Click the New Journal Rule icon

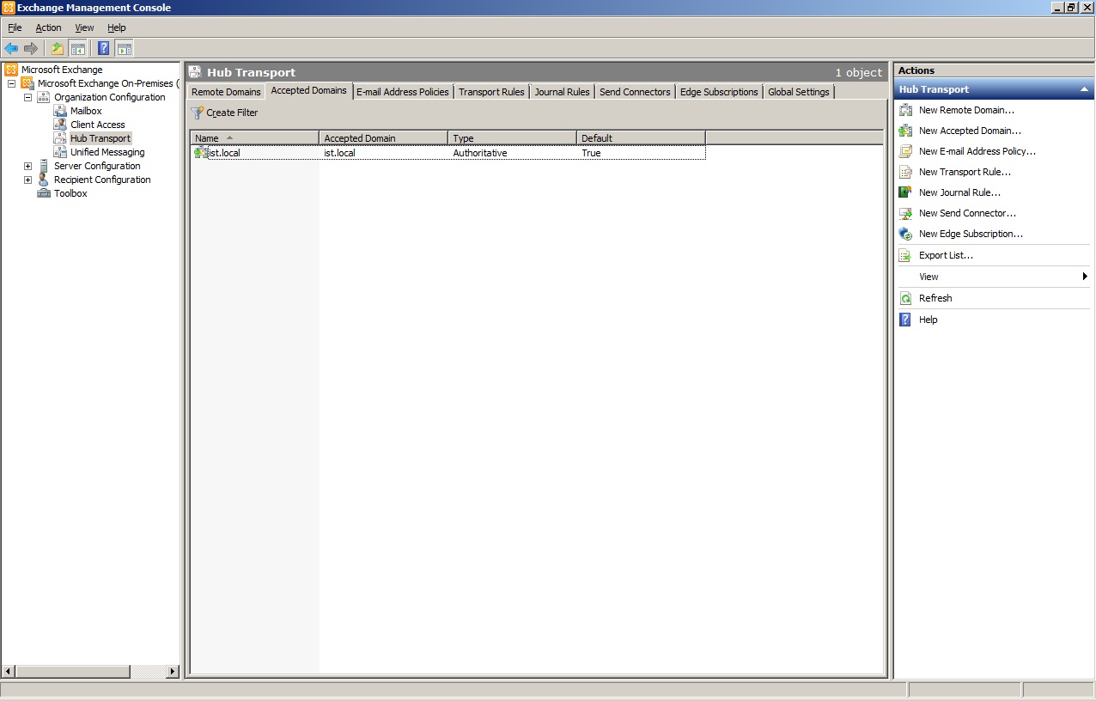tap(905, 192)
